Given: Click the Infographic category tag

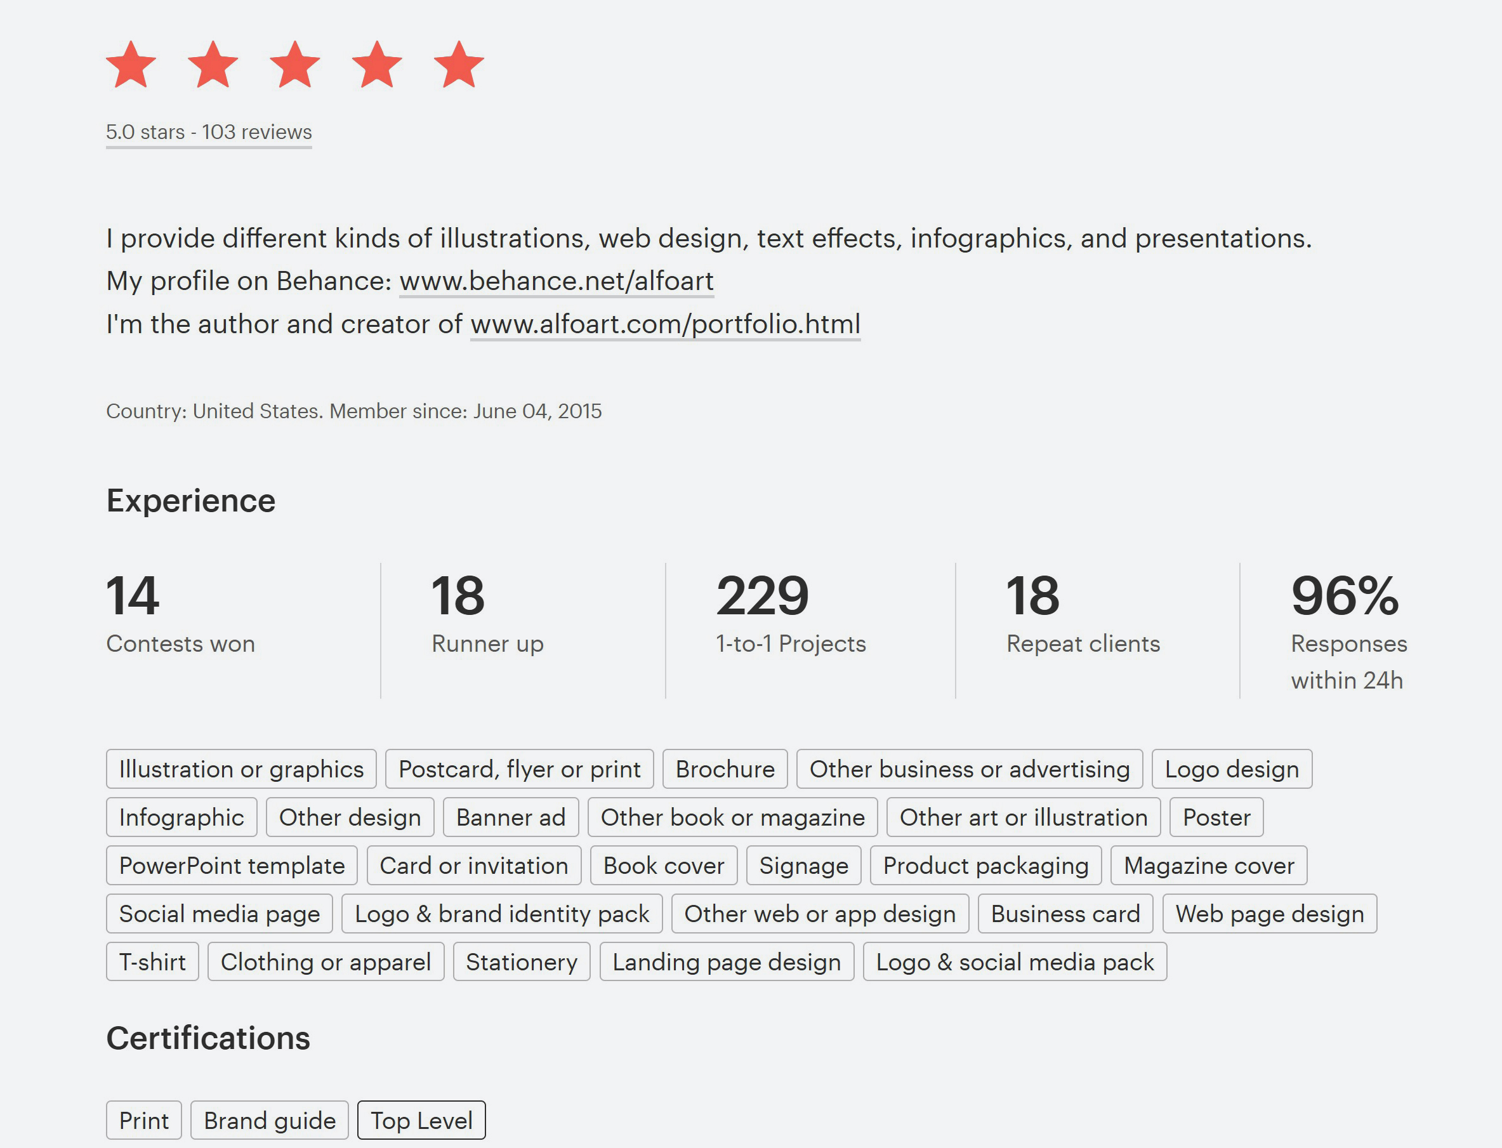Looking at the screenshot, I should coord(181,817).
